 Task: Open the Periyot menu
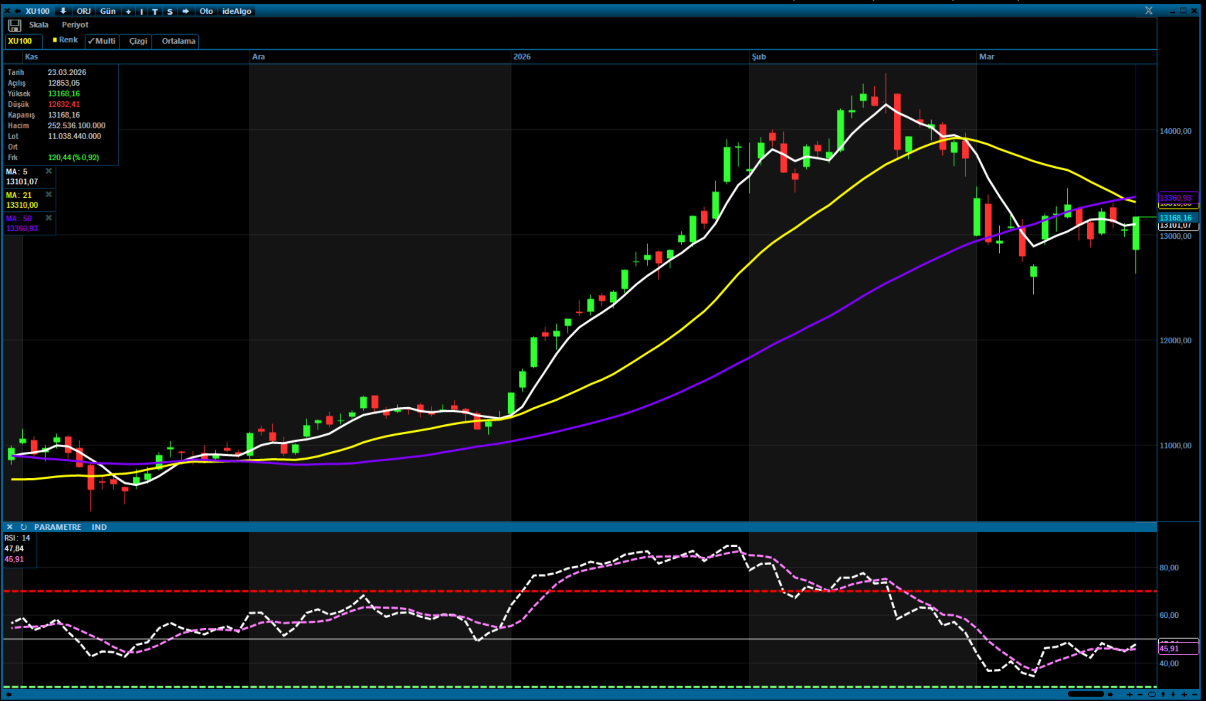click(75, 25)
